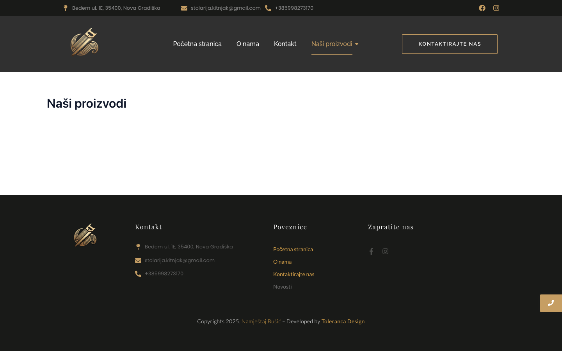Click the phone icon in top bar

coord(268,8)
